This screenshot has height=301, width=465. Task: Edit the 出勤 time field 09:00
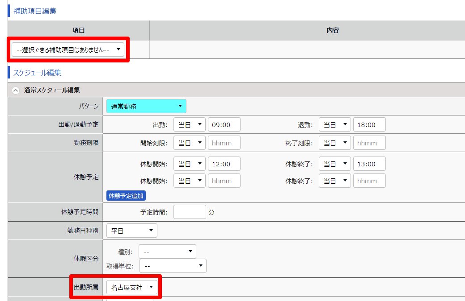(224, 124)
